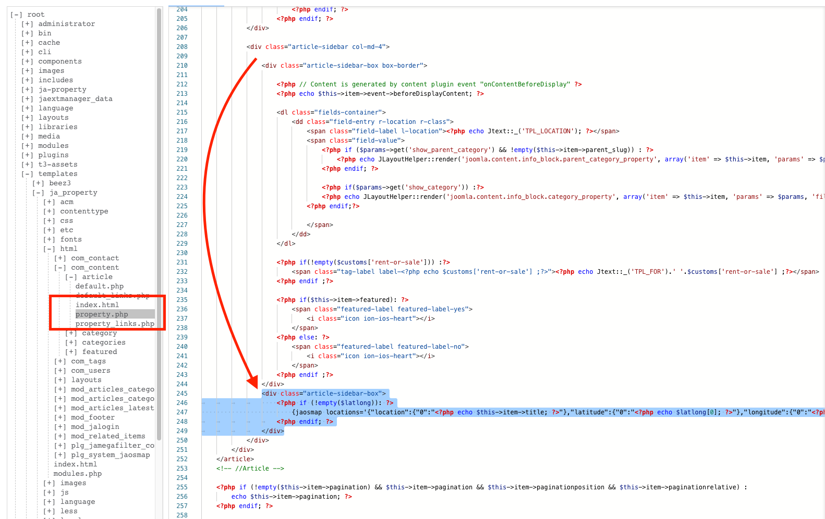
Task: Click the featured folder label
Action: click(x=99, y=352)
